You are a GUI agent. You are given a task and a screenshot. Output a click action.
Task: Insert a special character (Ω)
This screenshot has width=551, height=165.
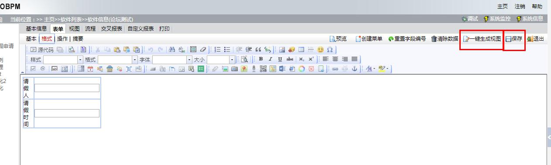click(330, 50)
